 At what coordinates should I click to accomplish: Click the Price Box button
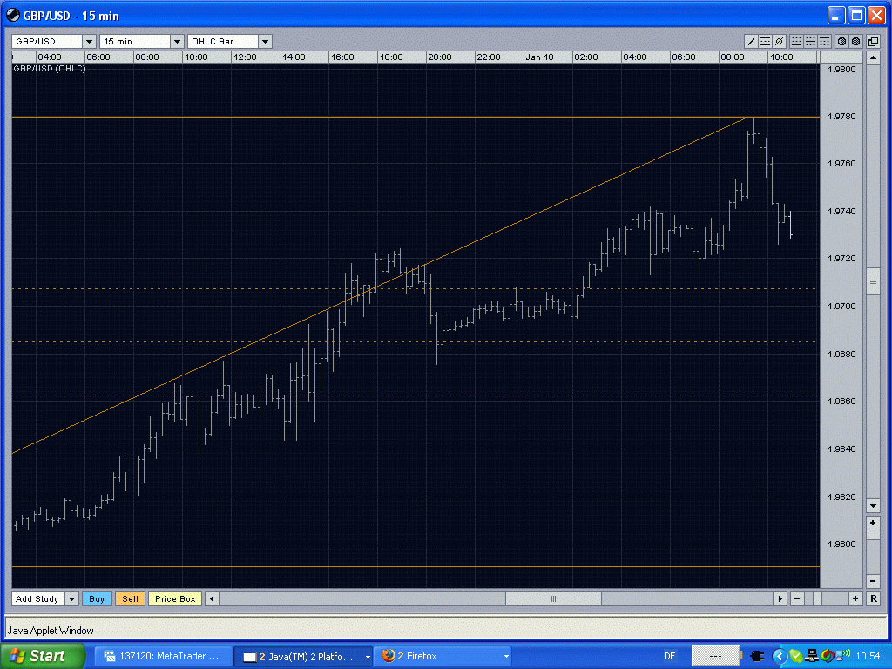(x=175, y=598)
